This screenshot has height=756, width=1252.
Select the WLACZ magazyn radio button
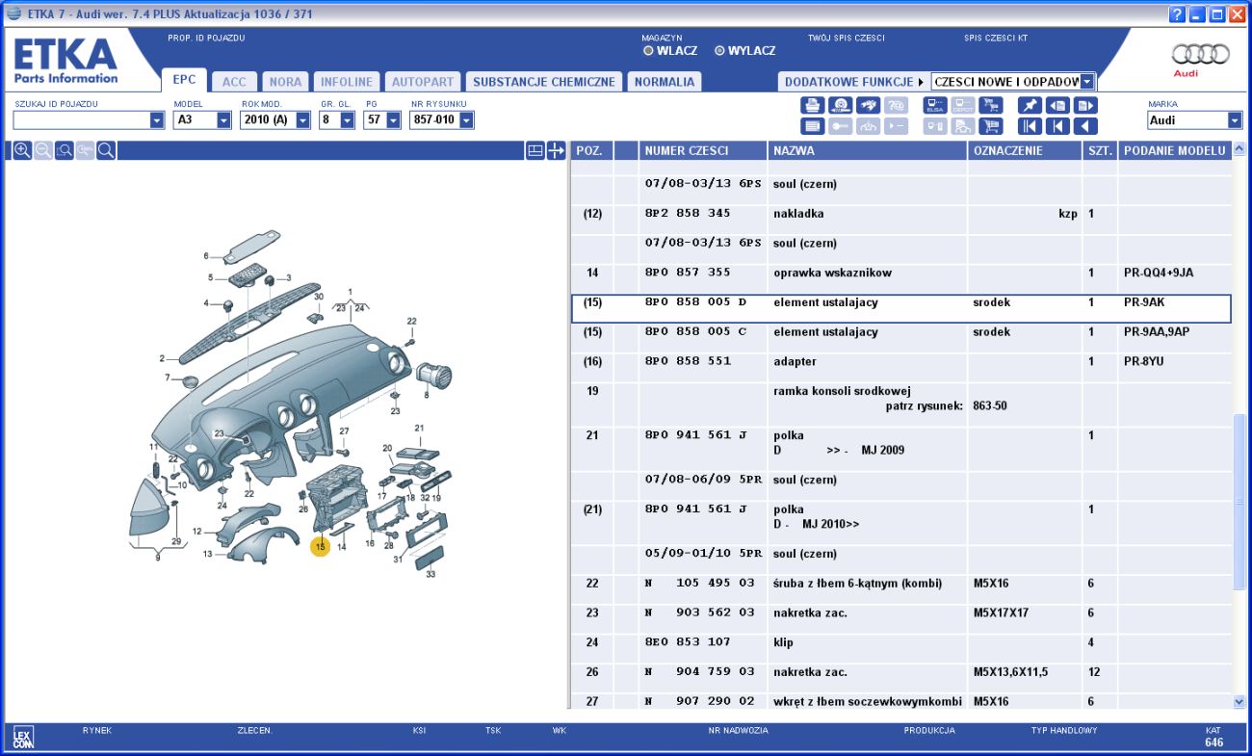coord(648,51)
